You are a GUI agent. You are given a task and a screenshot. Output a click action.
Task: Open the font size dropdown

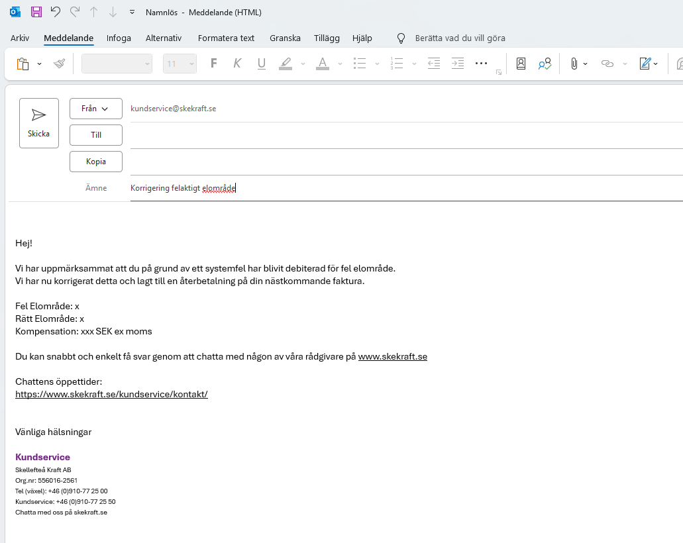[191, 64]
